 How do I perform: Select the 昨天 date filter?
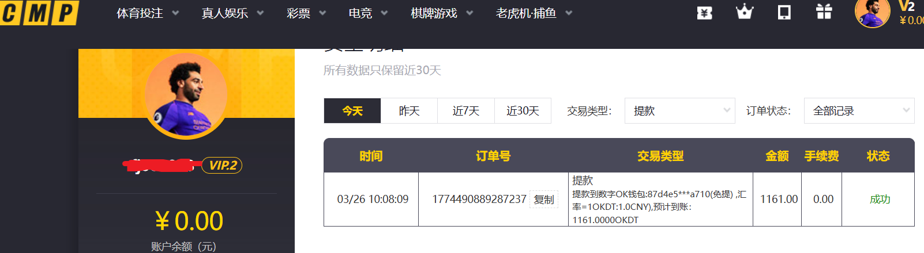point(409,111)
